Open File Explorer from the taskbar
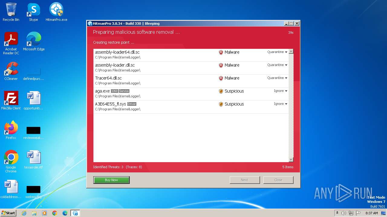 [x=34, y=213]
